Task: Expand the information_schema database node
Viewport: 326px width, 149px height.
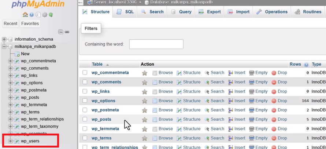Action: pyautogui.click(x=4, y=39)
